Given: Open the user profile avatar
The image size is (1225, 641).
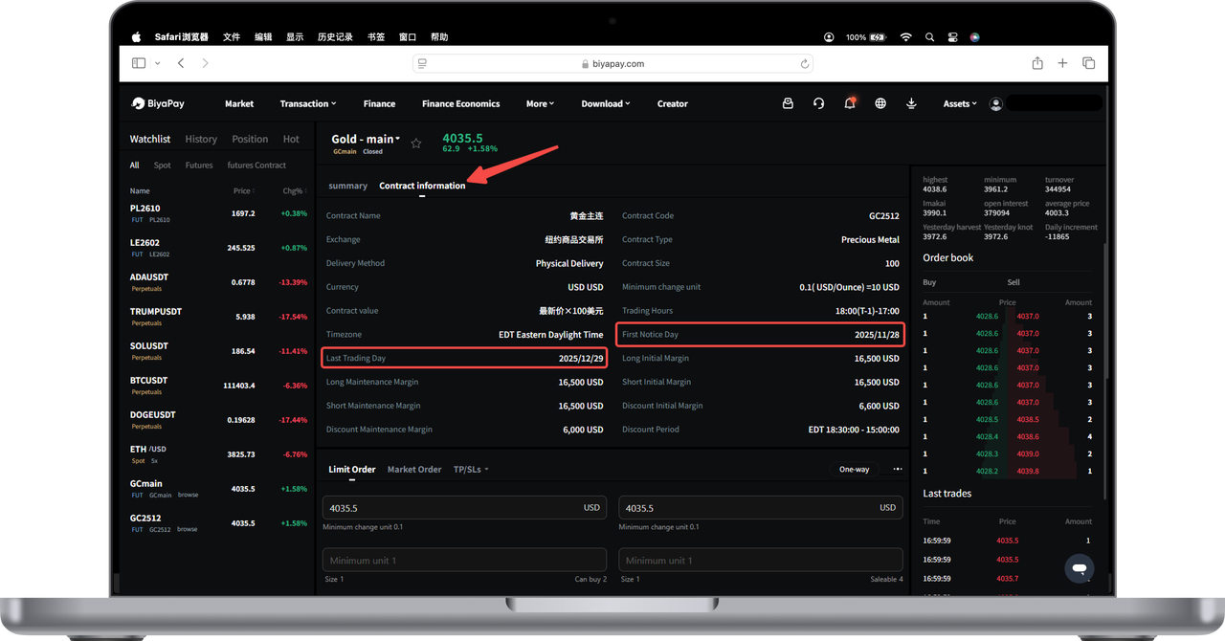Looking at the screenshot, I should tap(996, 103).
